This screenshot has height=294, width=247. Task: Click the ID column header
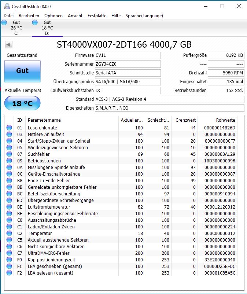(x=19, y=120)
